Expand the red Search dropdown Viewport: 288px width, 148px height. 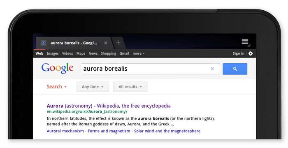[x=57, y=87]
